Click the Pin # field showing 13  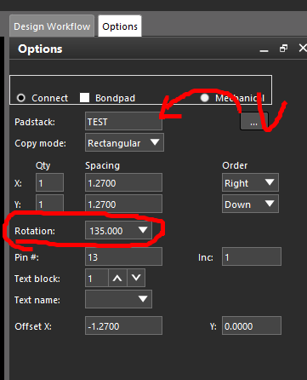point(123,256)
